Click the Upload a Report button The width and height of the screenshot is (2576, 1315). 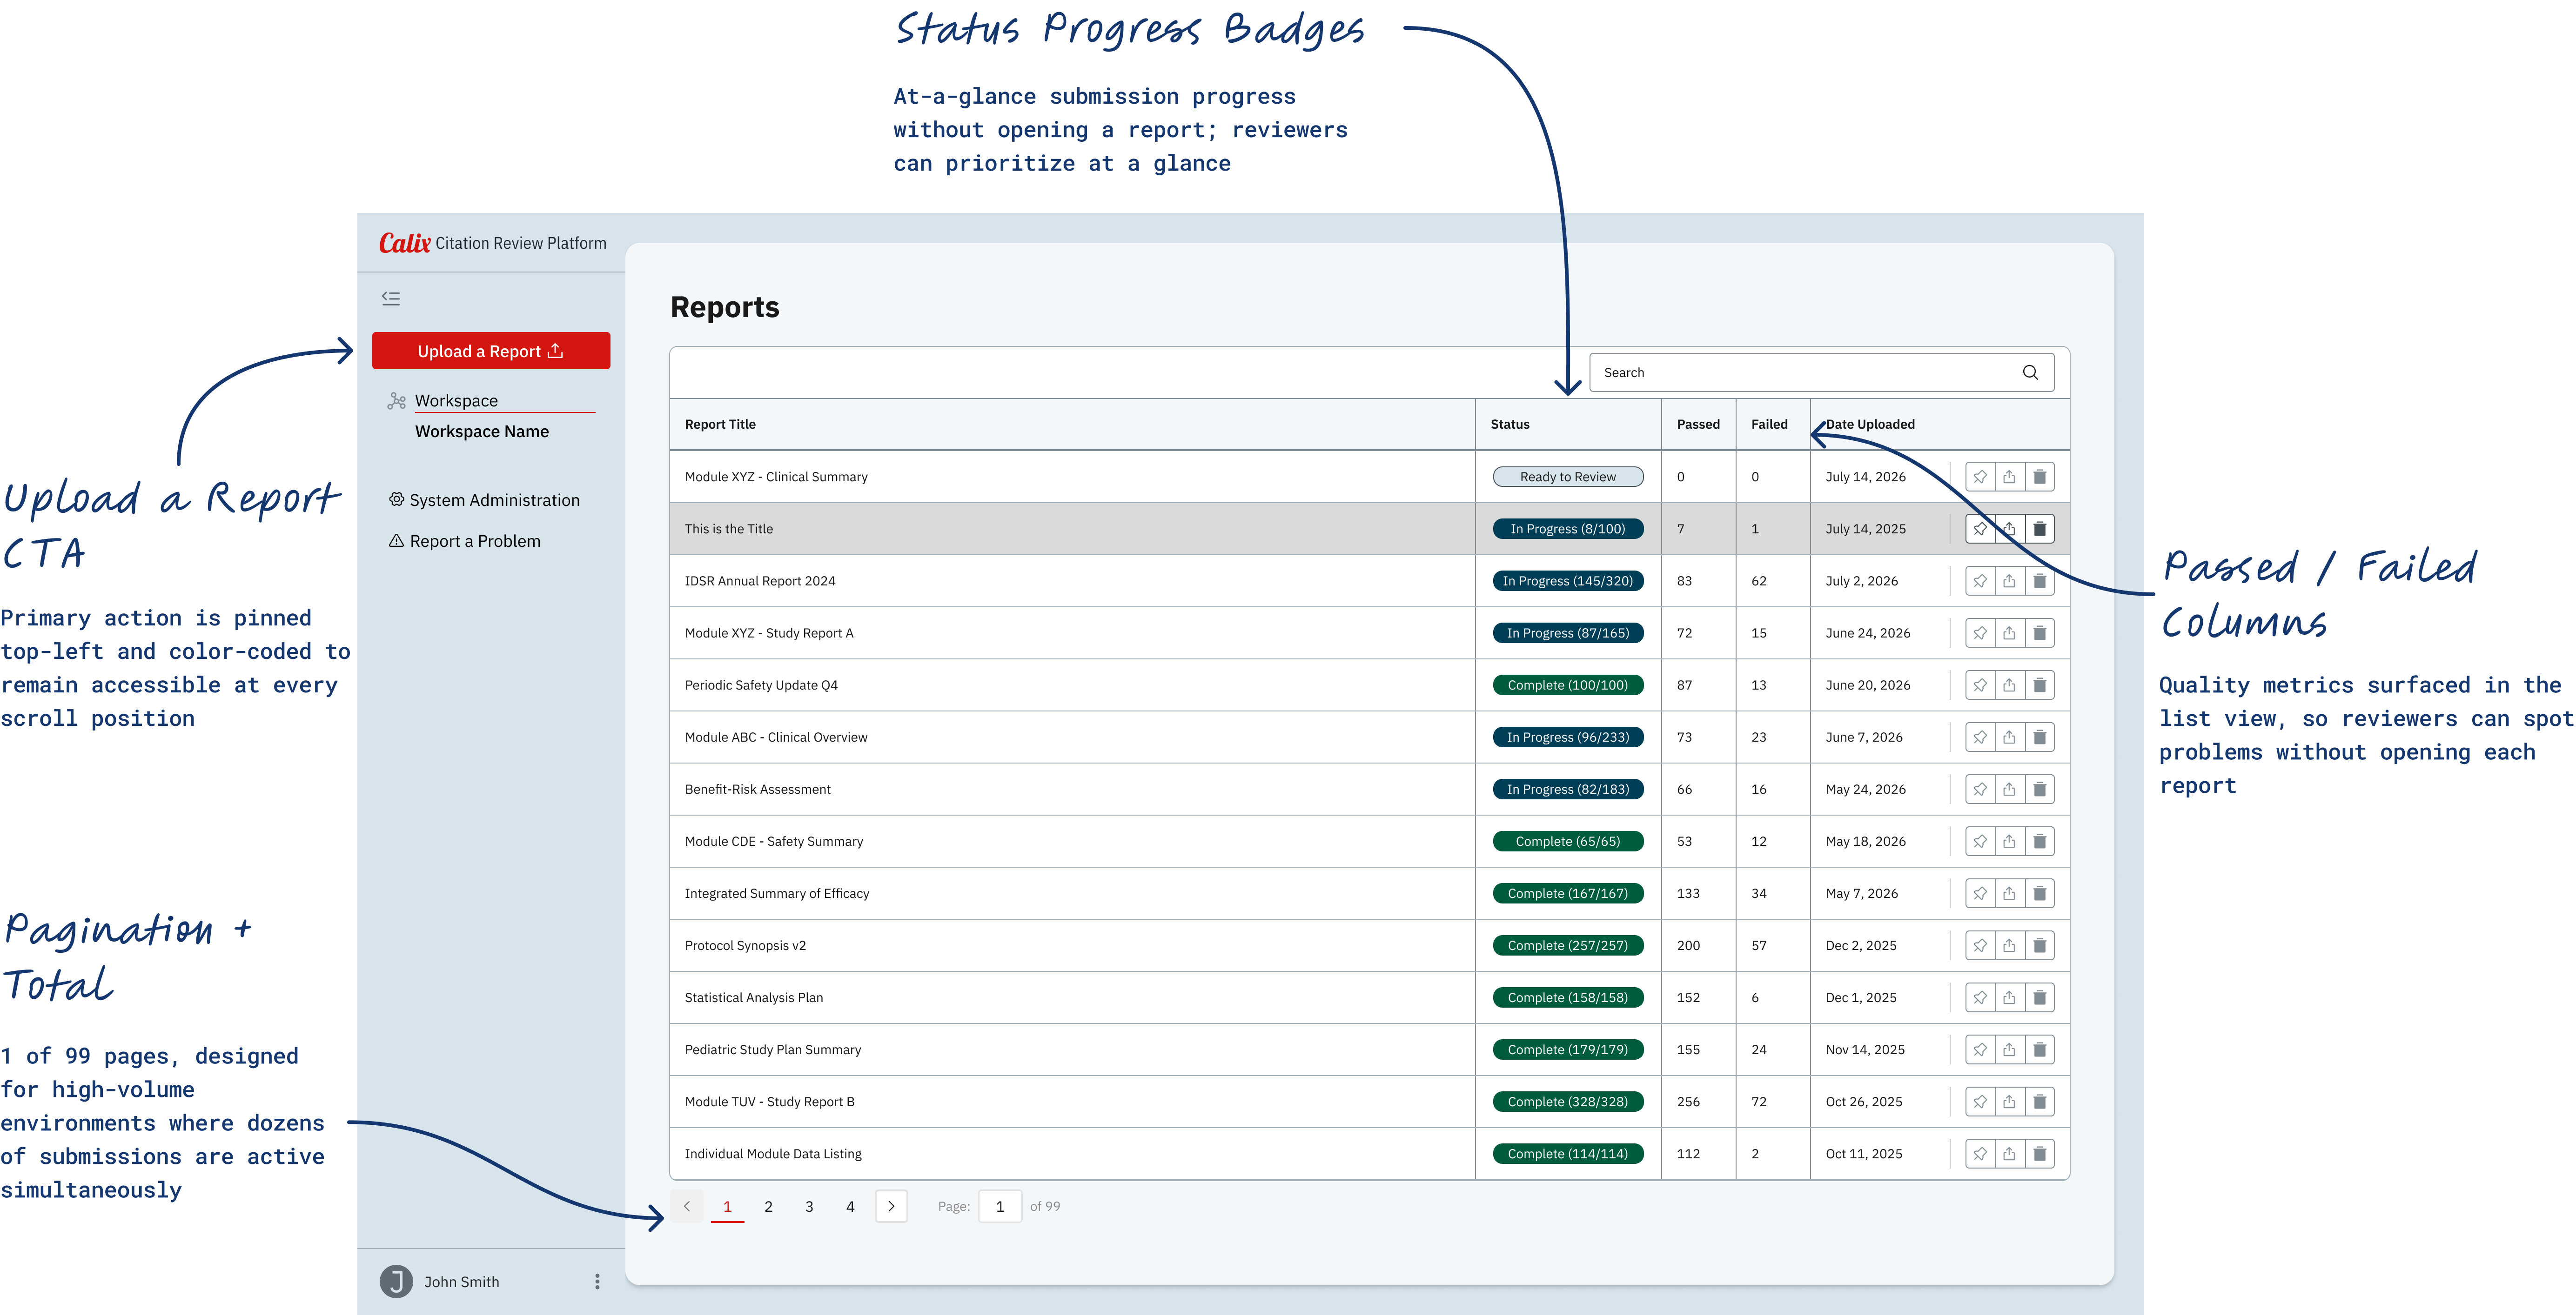point(491,351)
